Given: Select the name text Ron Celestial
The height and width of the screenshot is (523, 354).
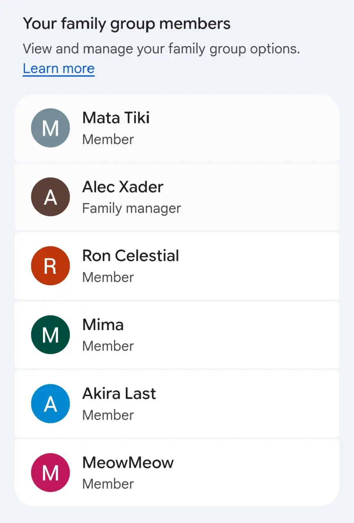Looking at the screenshot, I should pyautogui.click(x=131, y=256).
